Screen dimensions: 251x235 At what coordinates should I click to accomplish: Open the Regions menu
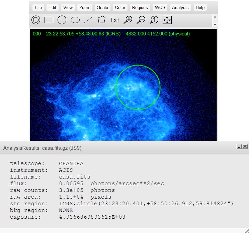(140, 7)
